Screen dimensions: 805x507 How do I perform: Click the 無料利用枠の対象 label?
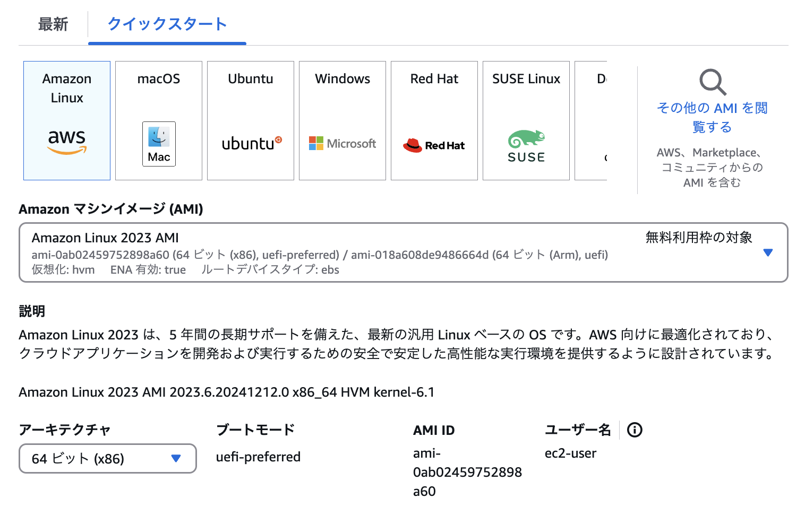[699, 237]
